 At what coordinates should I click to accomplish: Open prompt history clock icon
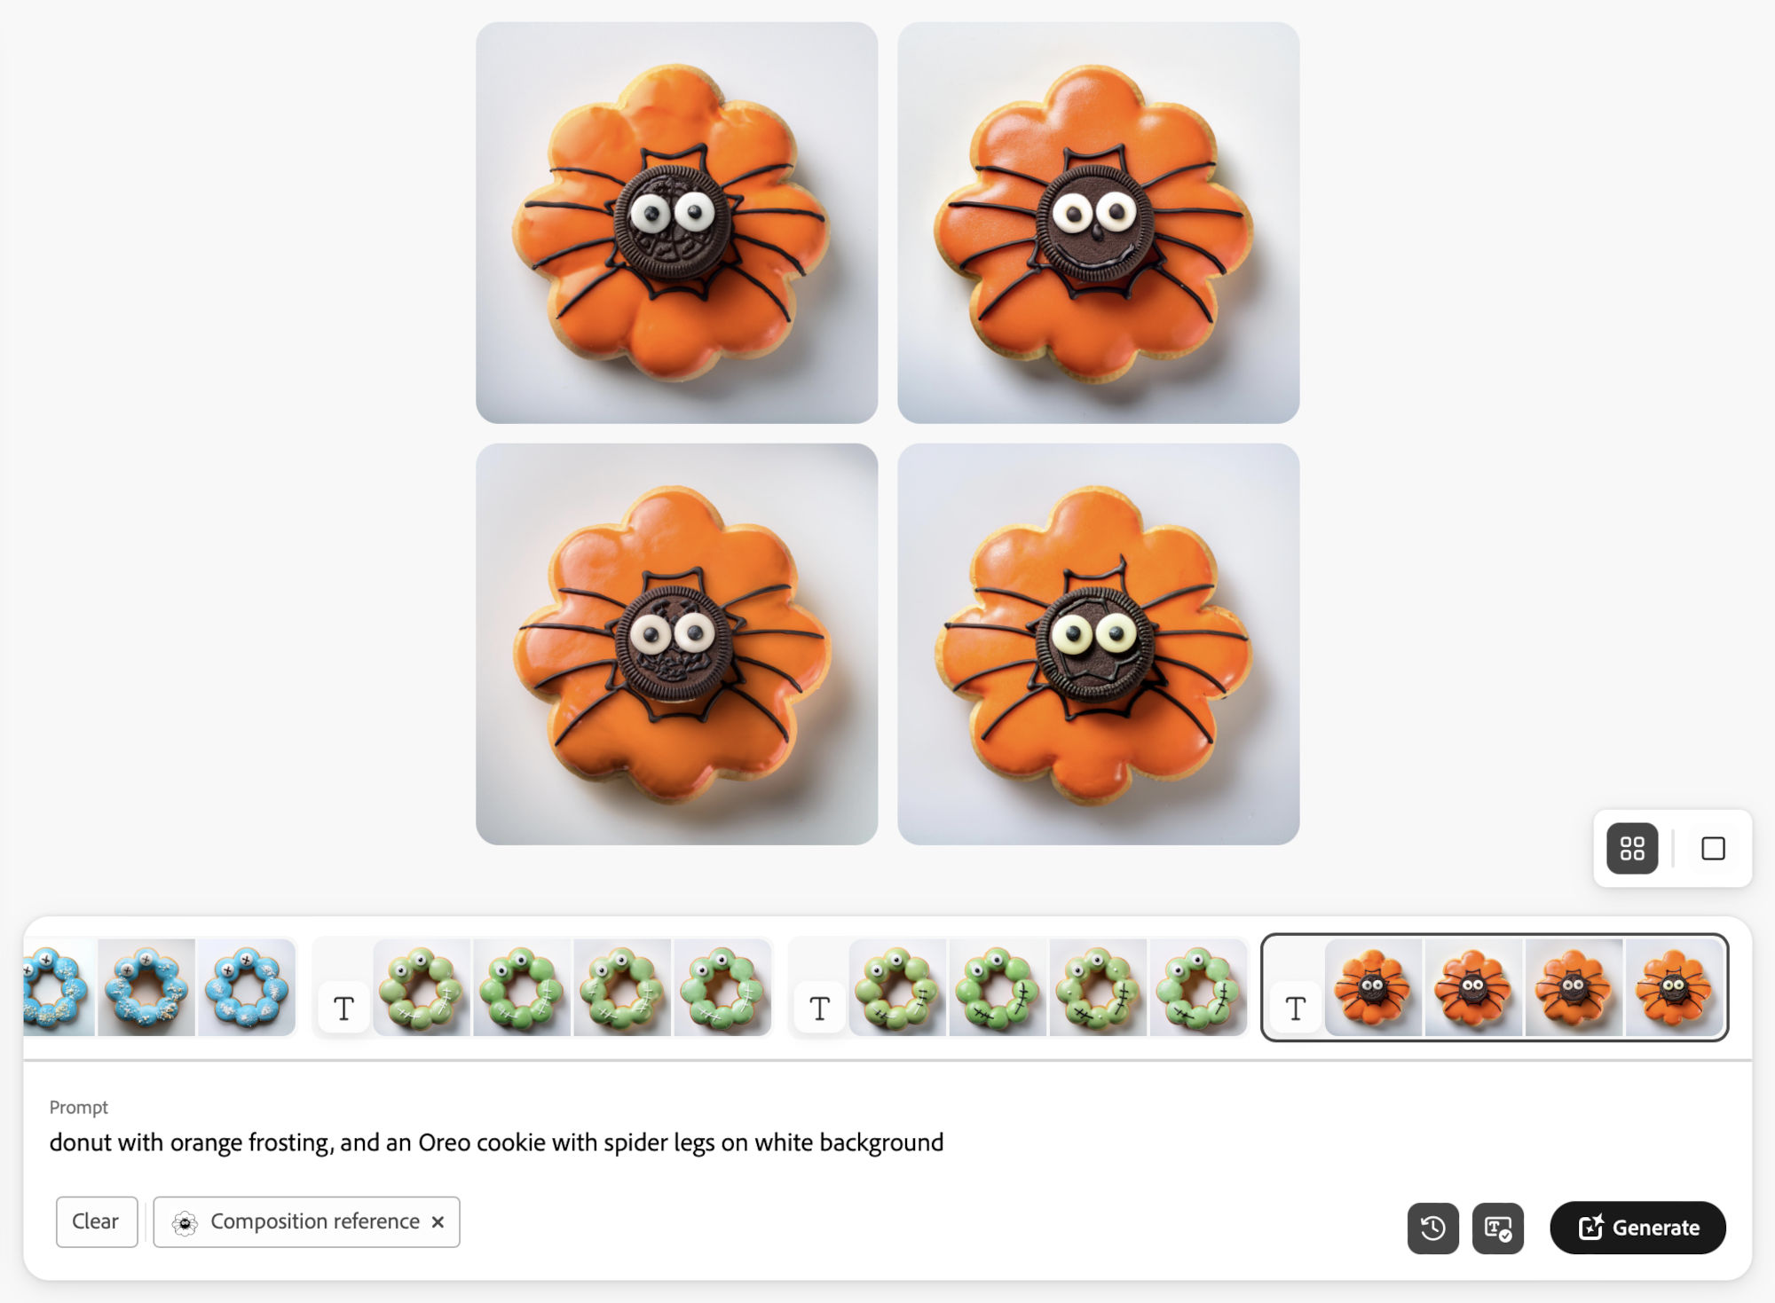click(x=1432, y=1228)
